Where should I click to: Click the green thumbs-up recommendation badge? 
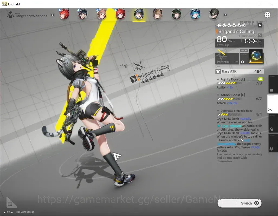(x=260, y=79)
